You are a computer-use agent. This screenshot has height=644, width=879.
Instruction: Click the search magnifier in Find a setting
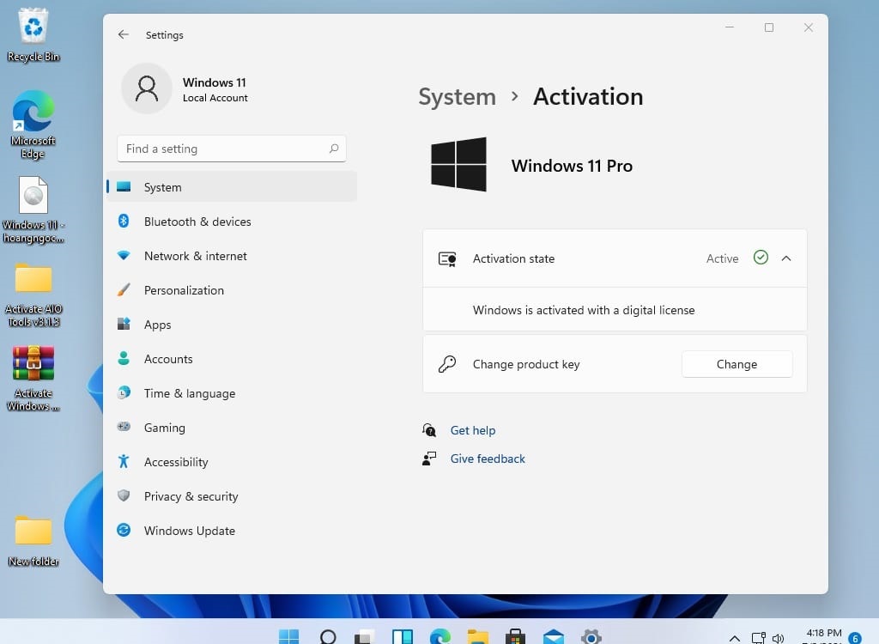click(334, 149)
